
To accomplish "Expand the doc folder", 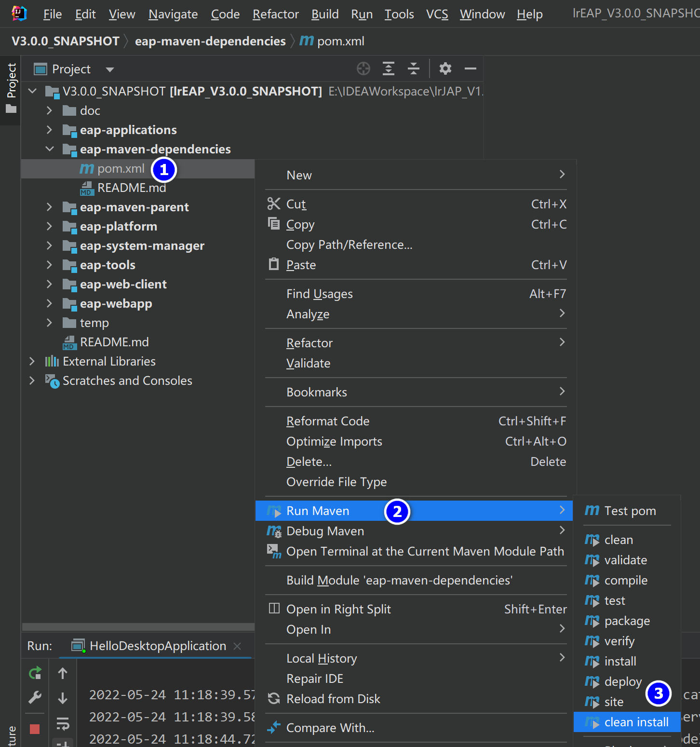I will point(49,110).
